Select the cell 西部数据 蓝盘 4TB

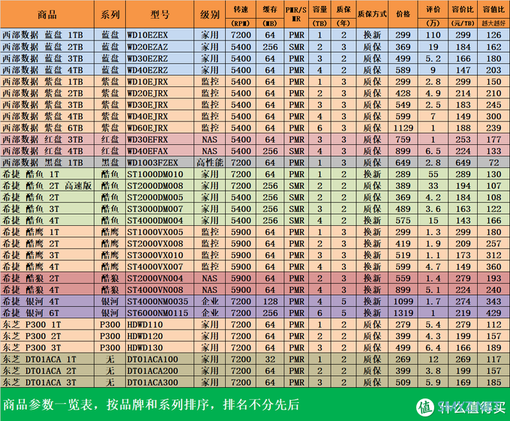(47, 70)
